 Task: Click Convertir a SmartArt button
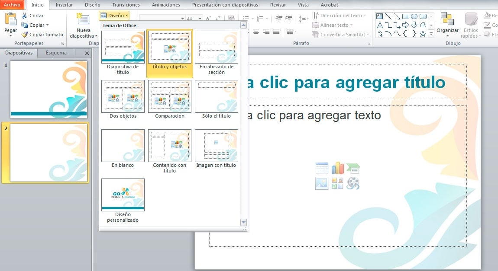[x=340, y=35]
